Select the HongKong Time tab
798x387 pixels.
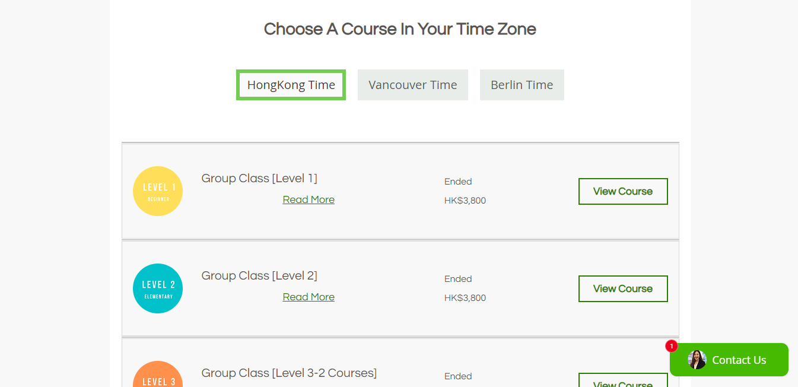291,85
